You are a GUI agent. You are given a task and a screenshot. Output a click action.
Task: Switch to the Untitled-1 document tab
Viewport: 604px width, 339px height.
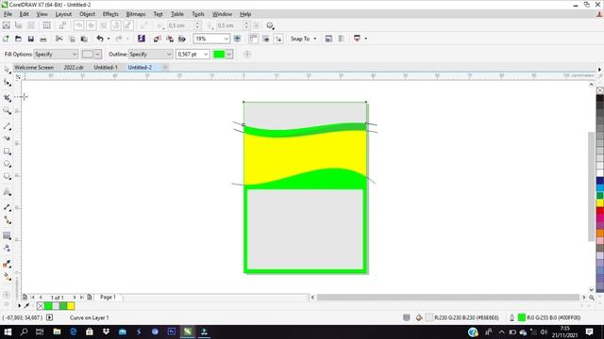[x=106, y=67]
